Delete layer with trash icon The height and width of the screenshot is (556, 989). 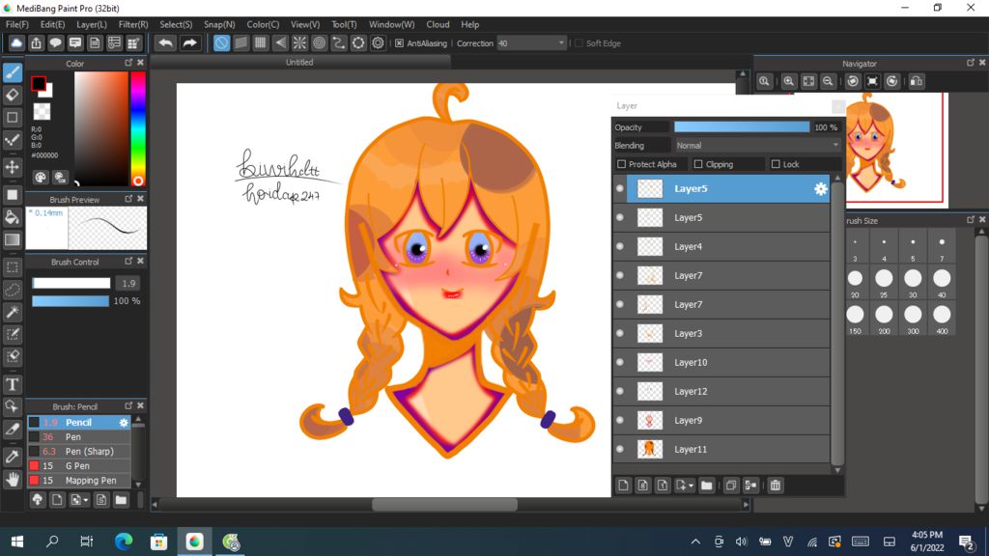click(776, 486)
